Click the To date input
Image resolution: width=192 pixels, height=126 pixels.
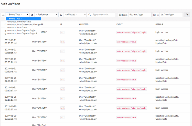(171, 15)
